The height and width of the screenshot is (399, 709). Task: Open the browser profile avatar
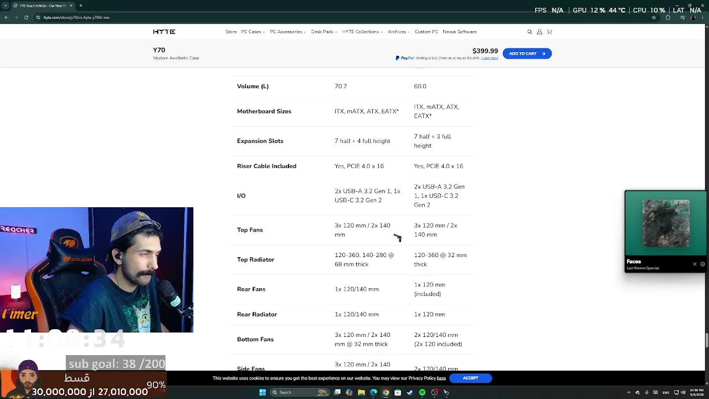click(x=693, y=18)
